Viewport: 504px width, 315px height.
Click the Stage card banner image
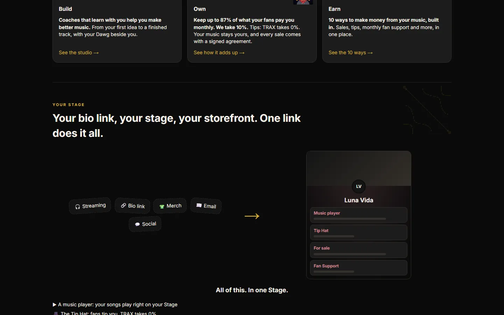(359, 168)
